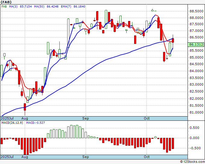
Task: Click Aug on the price chart axis
Action: [25, 118]
